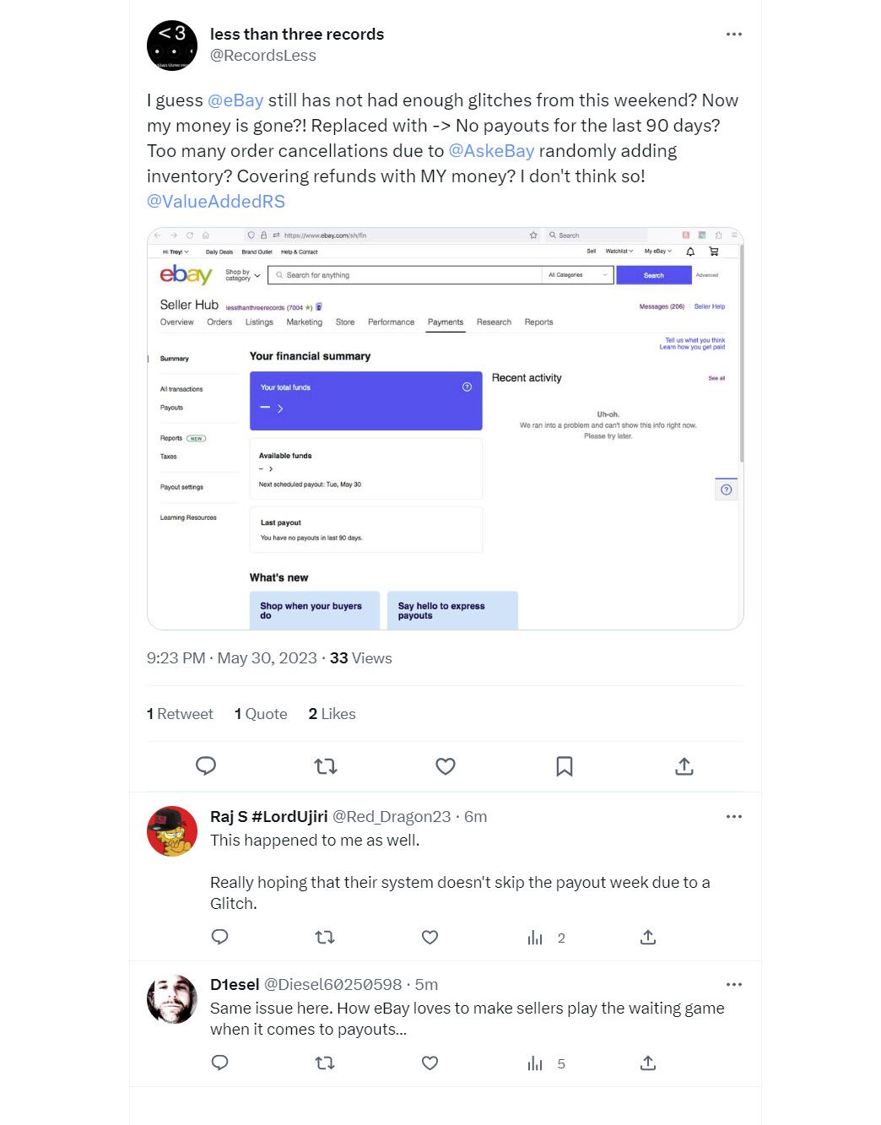The height and width of the screenshot is (1125, 881).
Task: Open the embedded eBay Seller Hub screenshot
Action: pos(445,428)
